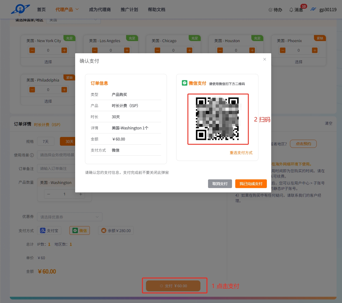Viewport: 342px width, 303px height.
Task: Open the notifications bell icon
Action: pyautogui.click(x=291, y=10)
